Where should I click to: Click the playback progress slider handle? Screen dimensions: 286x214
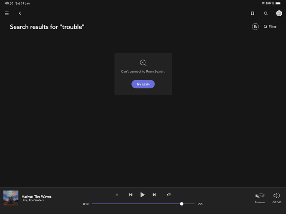coord(182,204)
